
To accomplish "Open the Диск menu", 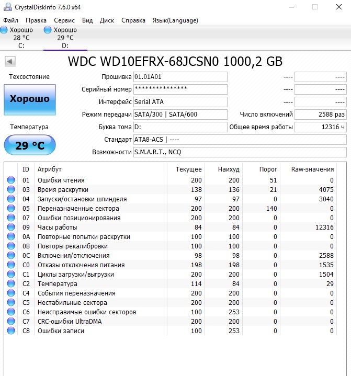I will [107, 20].
